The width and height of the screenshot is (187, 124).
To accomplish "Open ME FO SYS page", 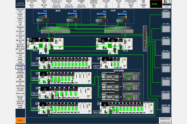I will [44, 2].
